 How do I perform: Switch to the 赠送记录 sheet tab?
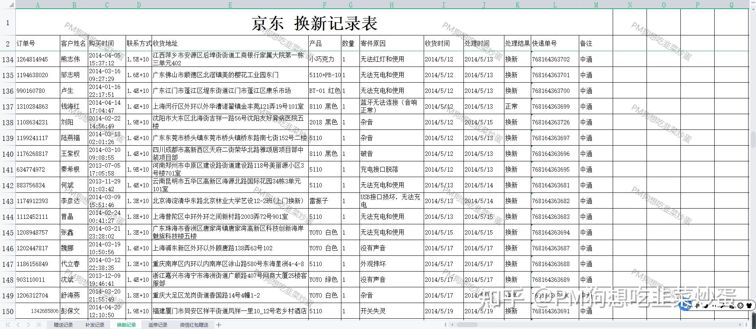[x=63, y=325]
